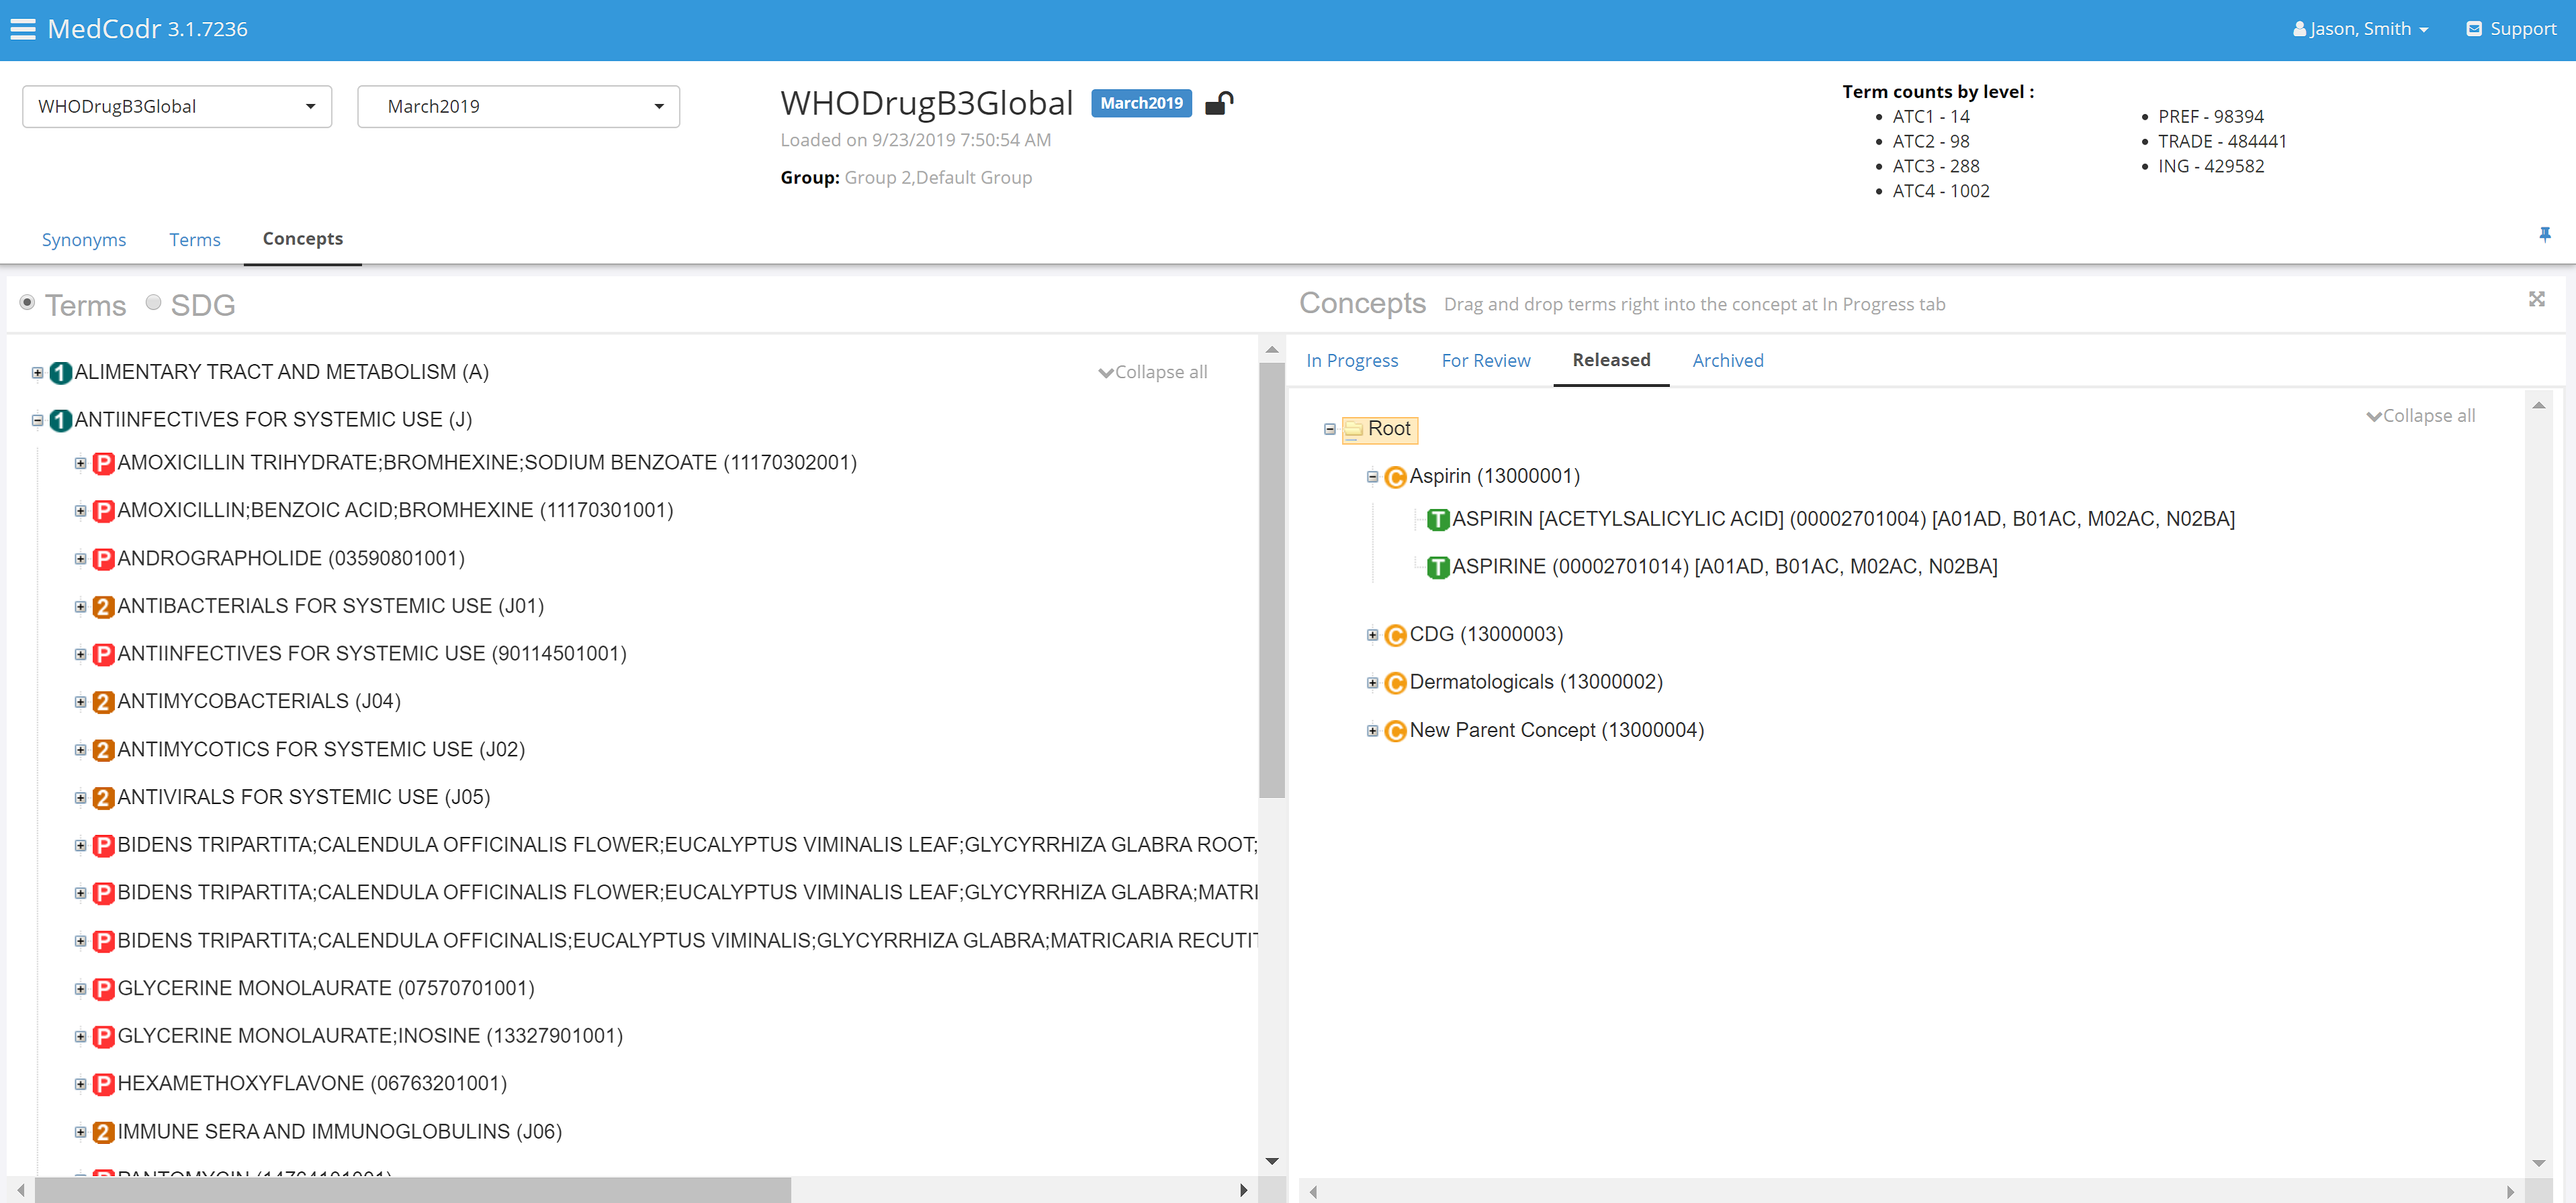
Task: Open the For Review tab
Action: 1485,360
